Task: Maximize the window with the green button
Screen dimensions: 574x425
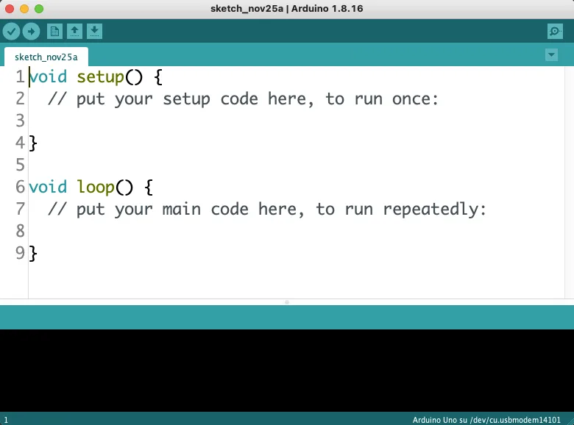Action: (39, 9)
